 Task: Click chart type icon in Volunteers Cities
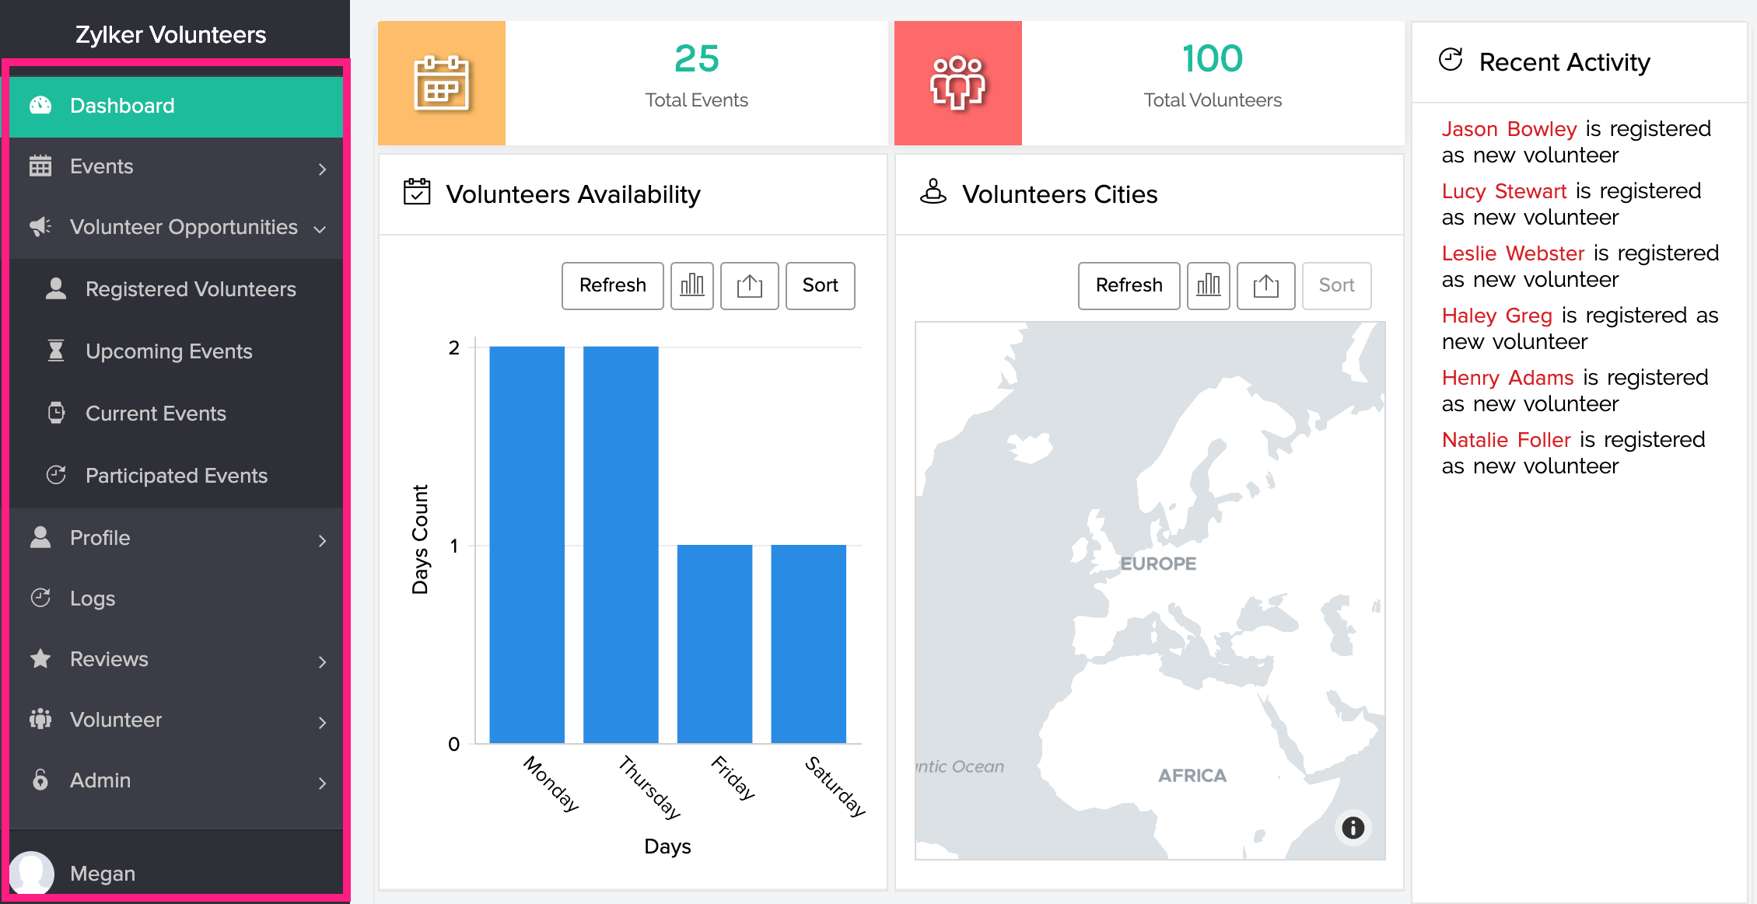(x=1208, y=285)
